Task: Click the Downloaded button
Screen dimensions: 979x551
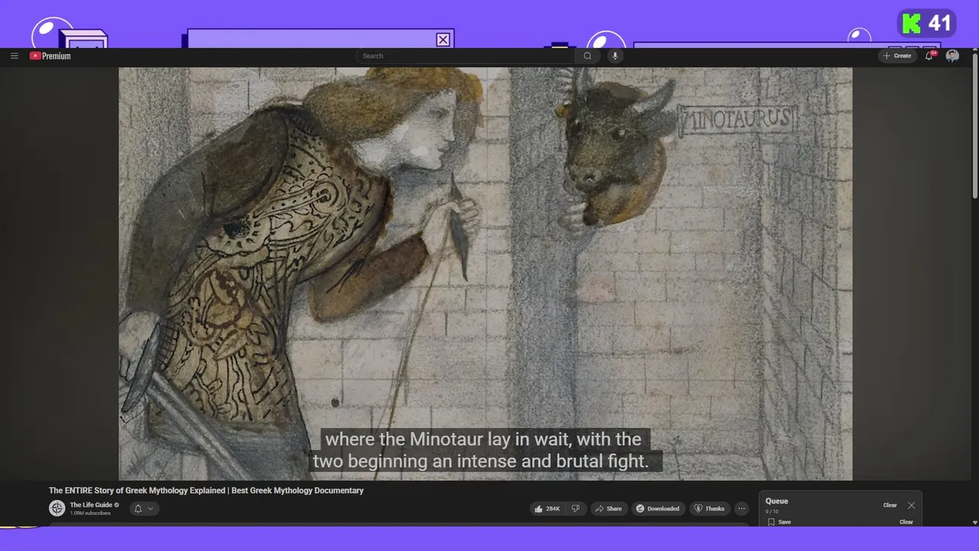Action: [x=658, y=508]
